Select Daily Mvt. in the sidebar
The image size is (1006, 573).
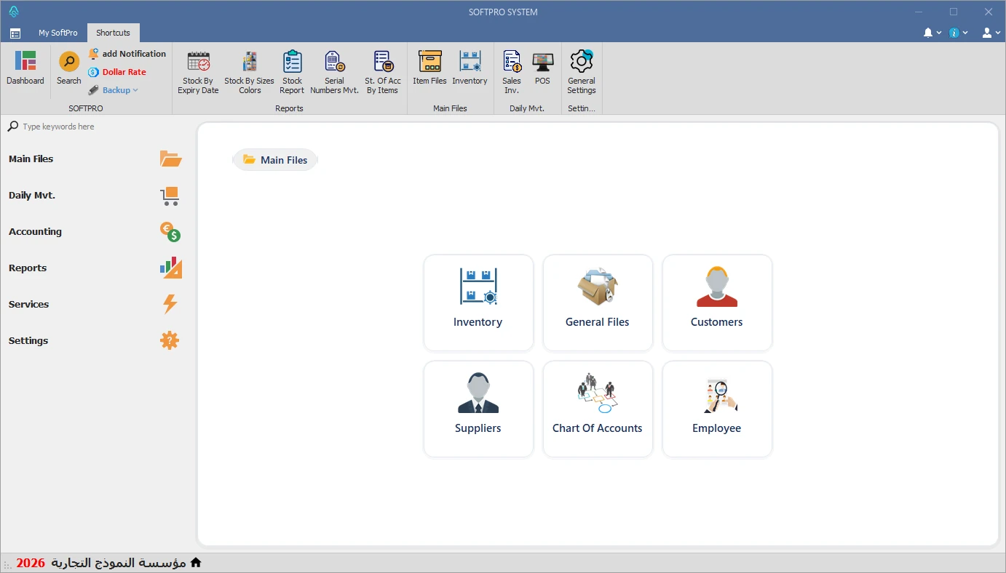pyautogui.click(x=95, y=195)
